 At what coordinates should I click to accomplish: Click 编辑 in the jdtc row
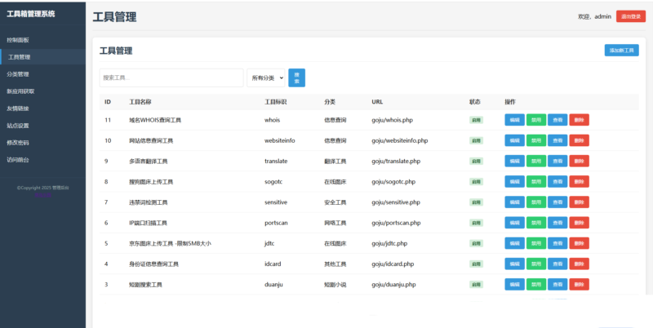click(x=515, y=243)
